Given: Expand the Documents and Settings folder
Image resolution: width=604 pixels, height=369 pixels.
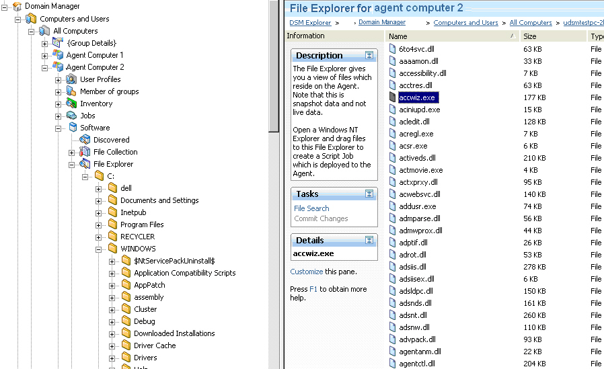Looking at the screenshot, I should [x=99, y=201].
